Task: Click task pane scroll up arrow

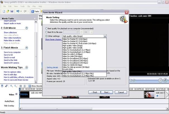Action: pos(36,22)
